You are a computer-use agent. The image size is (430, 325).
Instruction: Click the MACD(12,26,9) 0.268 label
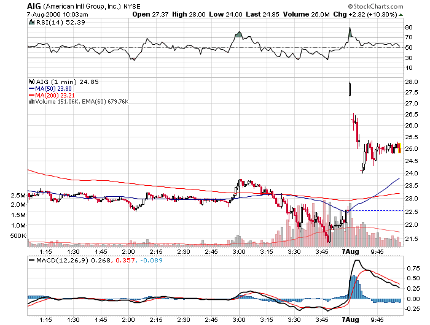(x=74, y=260)
